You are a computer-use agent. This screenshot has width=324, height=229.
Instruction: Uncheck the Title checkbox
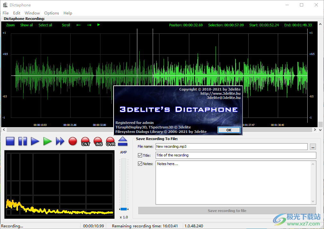[140, 155]
